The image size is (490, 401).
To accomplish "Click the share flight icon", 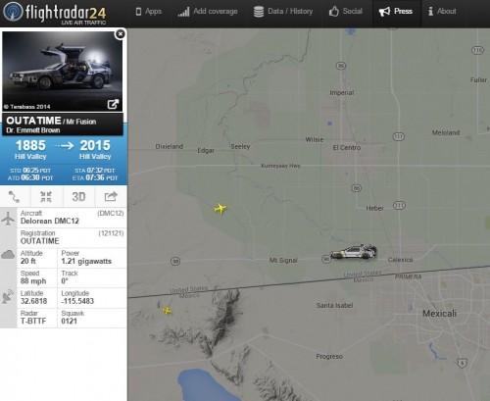I will pos(111,197).
